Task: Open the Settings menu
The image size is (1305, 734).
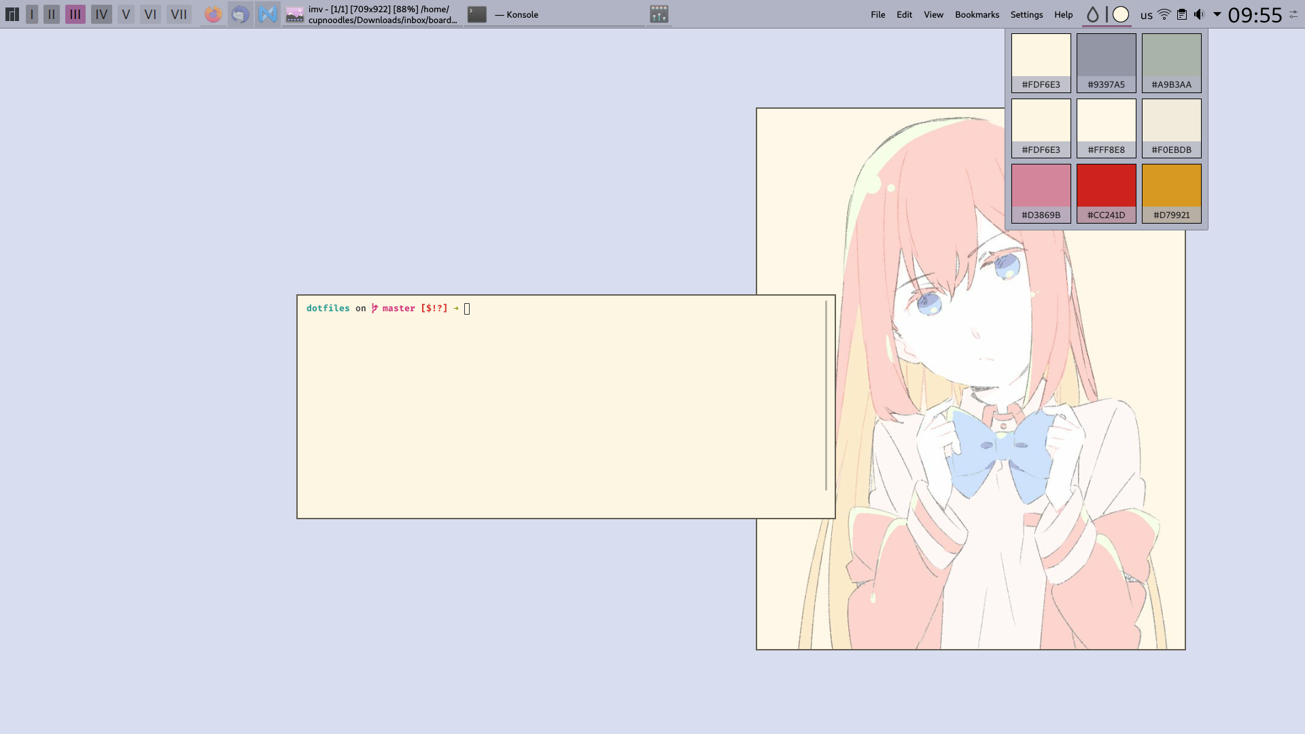Action: [1026, 14]
